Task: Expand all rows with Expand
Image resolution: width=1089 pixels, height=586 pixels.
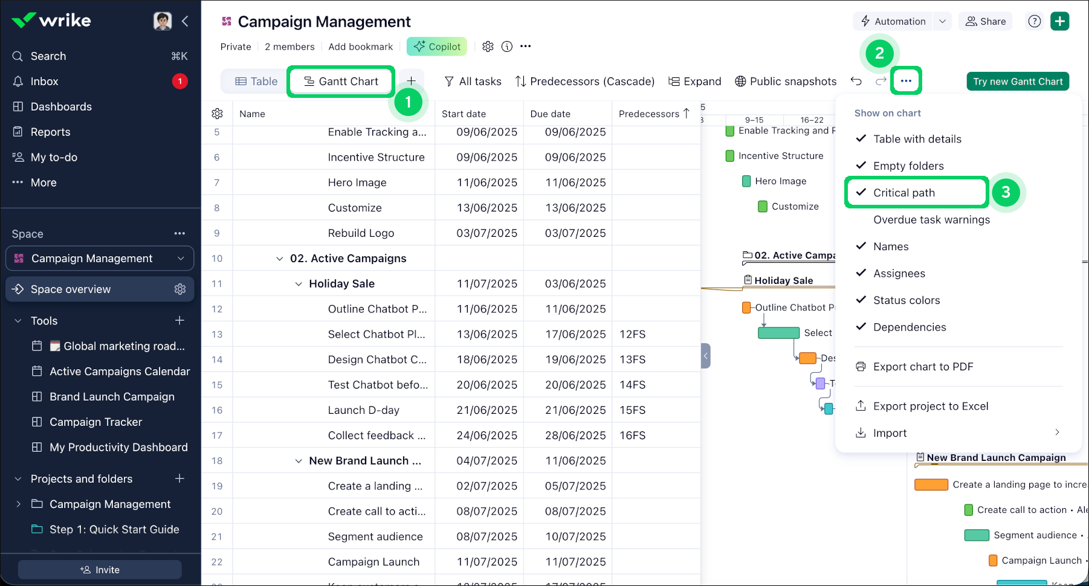Action: [695, 82]
